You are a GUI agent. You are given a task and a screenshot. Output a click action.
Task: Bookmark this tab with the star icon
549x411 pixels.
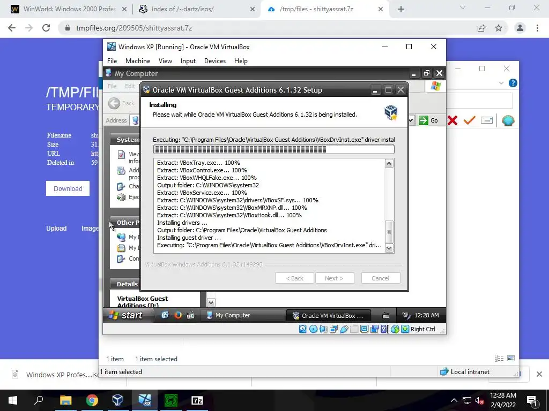pyautogui.click(x=499, y=28)
